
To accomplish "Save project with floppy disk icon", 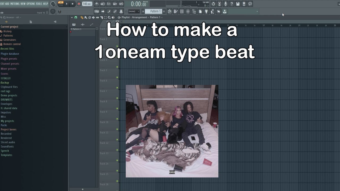I will point(238,4).
